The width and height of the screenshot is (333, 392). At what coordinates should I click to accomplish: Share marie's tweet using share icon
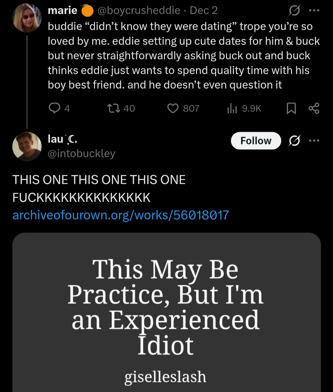pos(314,108)
